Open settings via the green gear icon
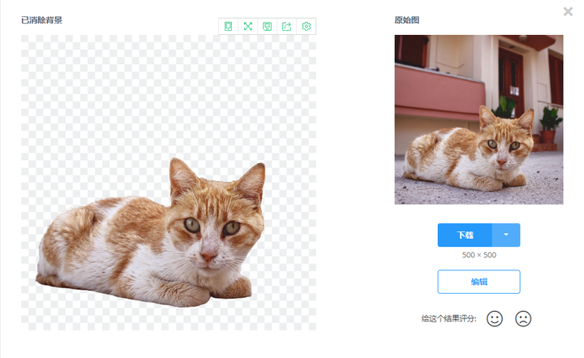This screenshot has height=358, width=584. pos(306,26)
